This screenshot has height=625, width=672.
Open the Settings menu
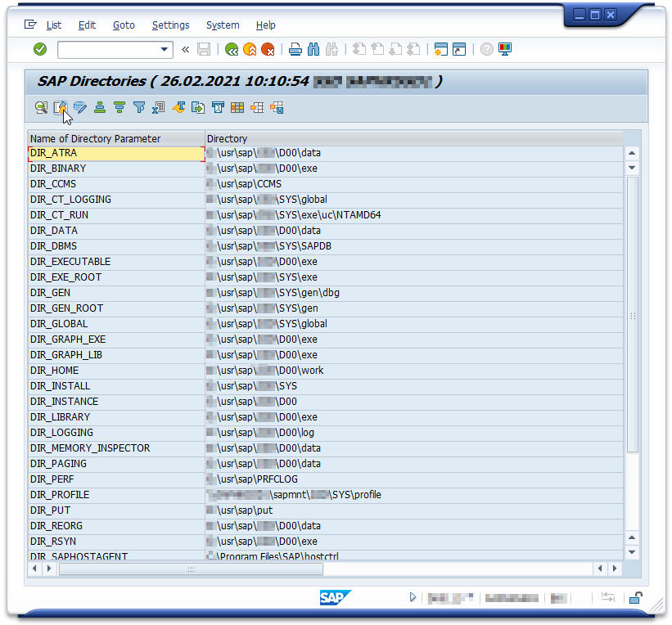tap(170, 25)
